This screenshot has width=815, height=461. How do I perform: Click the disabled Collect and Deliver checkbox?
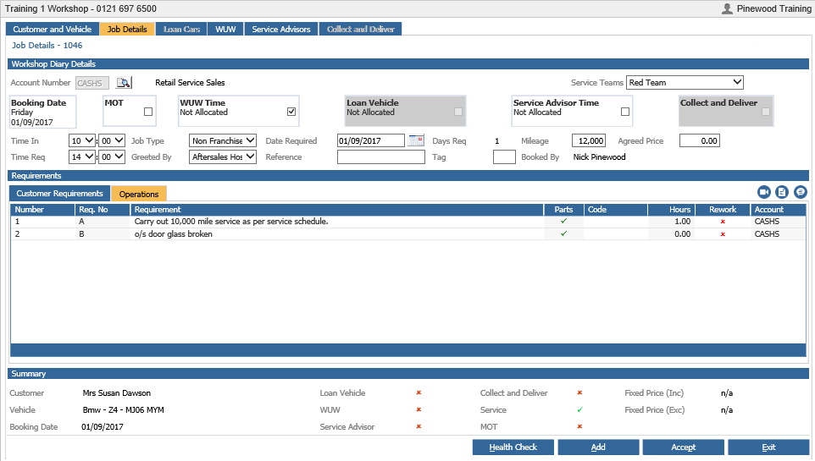(766, 112)
